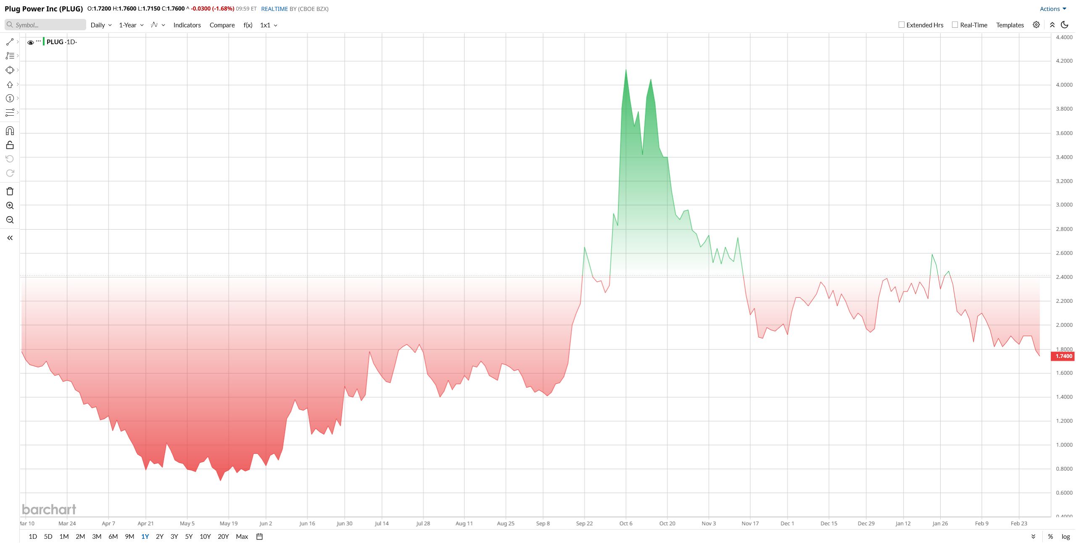Click the zoom out magnifier icon
The image size is (1076, 543).
pyautogui.click(x=10, y=220)
